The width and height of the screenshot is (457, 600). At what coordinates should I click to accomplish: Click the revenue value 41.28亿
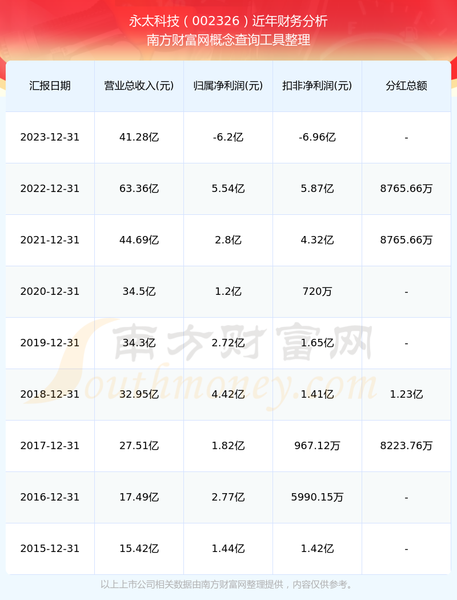pos(139,137)
